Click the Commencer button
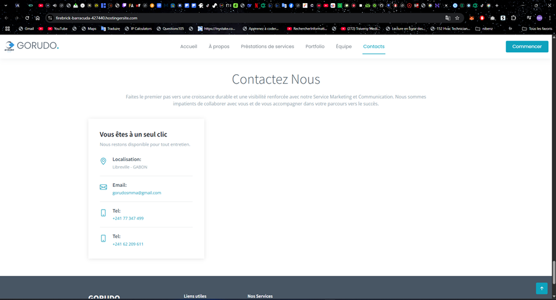 coord(527,46)
